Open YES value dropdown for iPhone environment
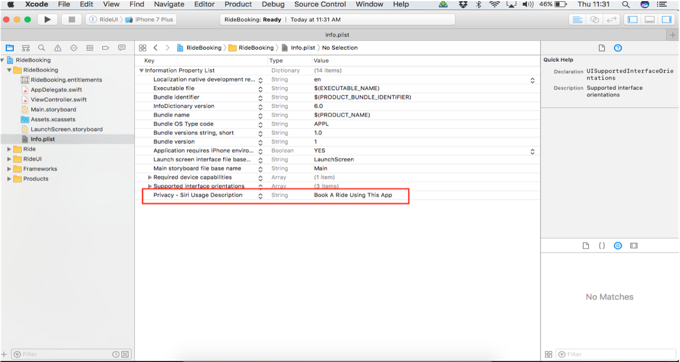This screenshot has height=362, width=680. coord(532,152)
